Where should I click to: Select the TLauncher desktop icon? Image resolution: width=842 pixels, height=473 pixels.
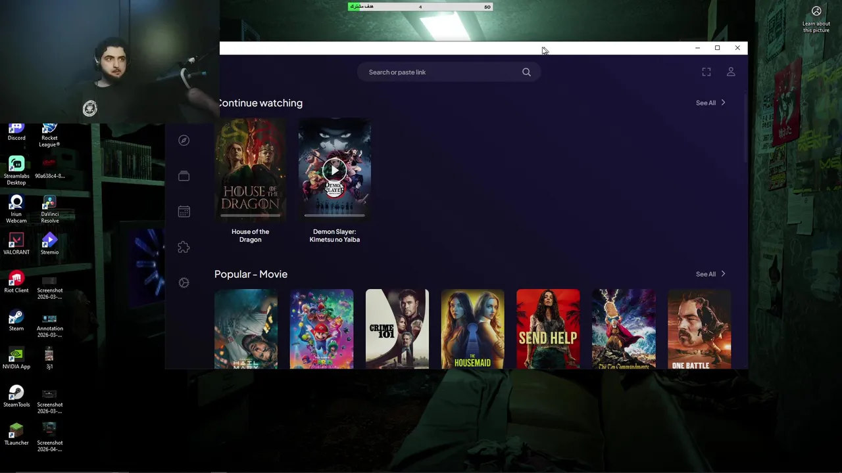coord(16,434)
